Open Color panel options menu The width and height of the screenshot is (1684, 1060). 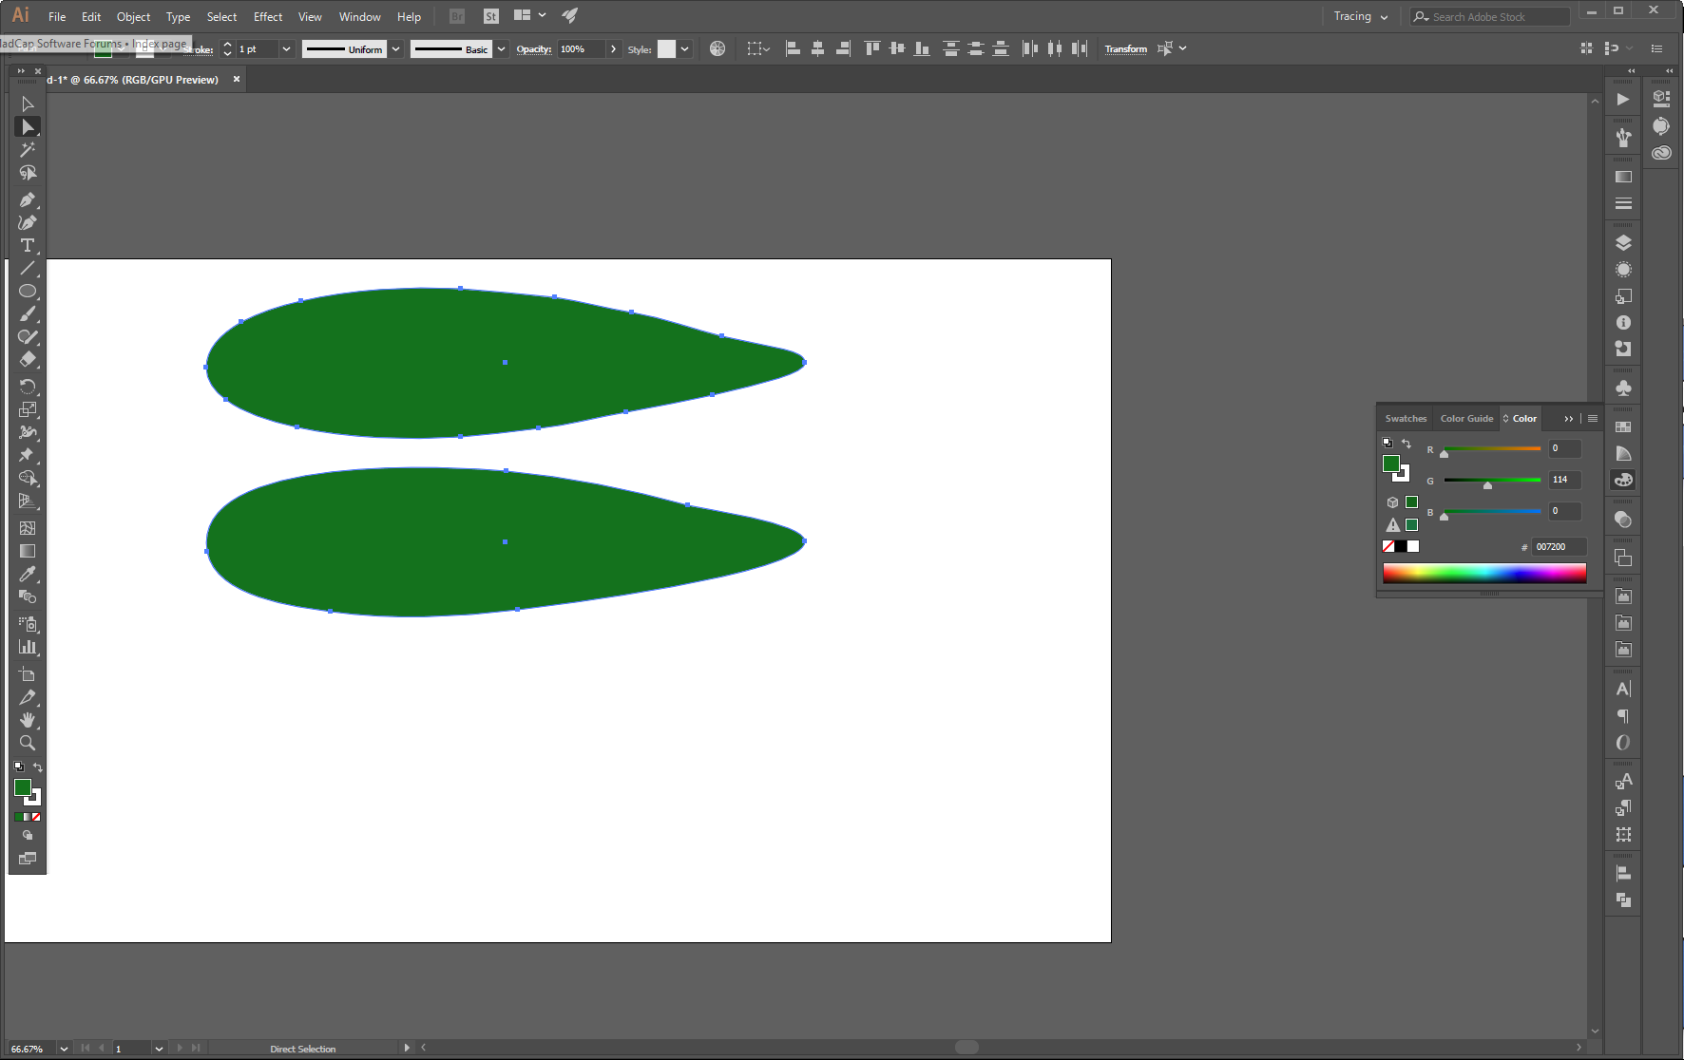point(1593,419)
